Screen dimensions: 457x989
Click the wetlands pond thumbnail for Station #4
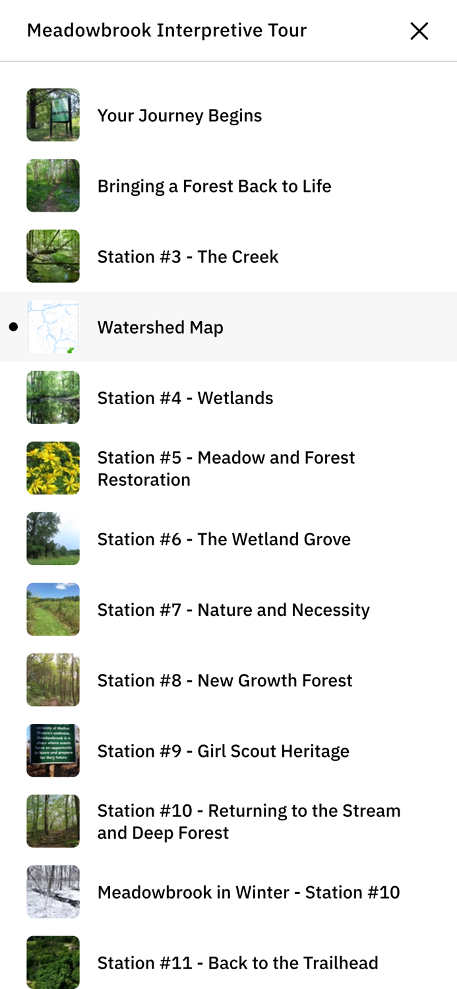click(x=53, y=397)
